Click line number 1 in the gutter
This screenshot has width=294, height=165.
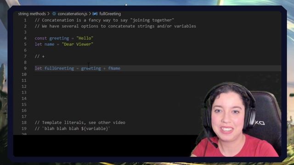25,20
